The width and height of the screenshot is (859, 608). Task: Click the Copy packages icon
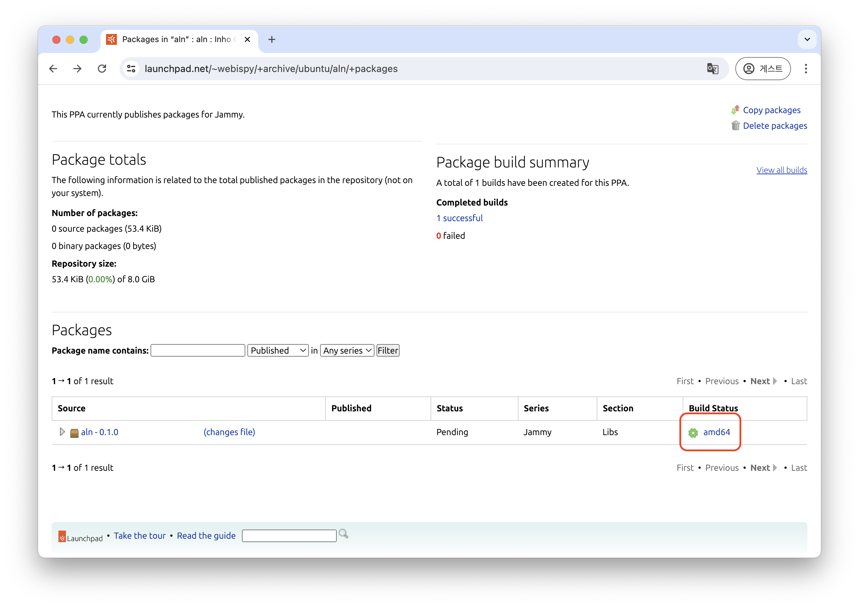click(x=735, y=110)
